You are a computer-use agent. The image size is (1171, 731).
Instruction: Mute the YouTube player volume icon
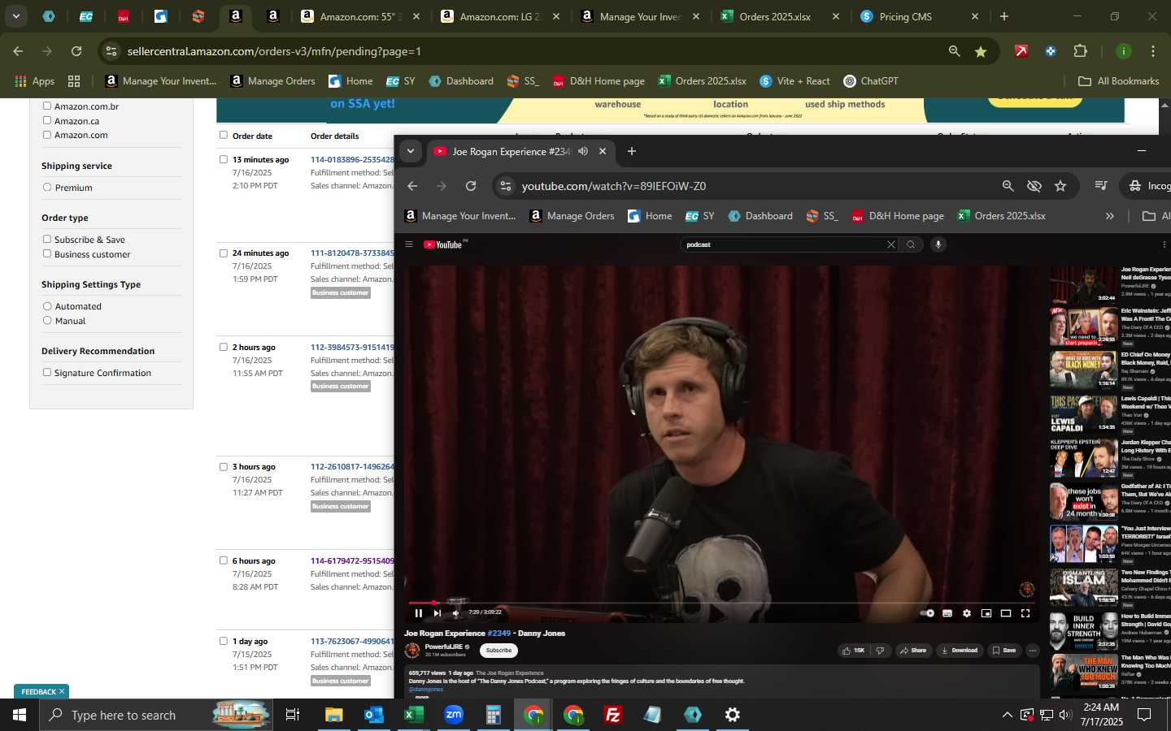[x=456, y=613]
